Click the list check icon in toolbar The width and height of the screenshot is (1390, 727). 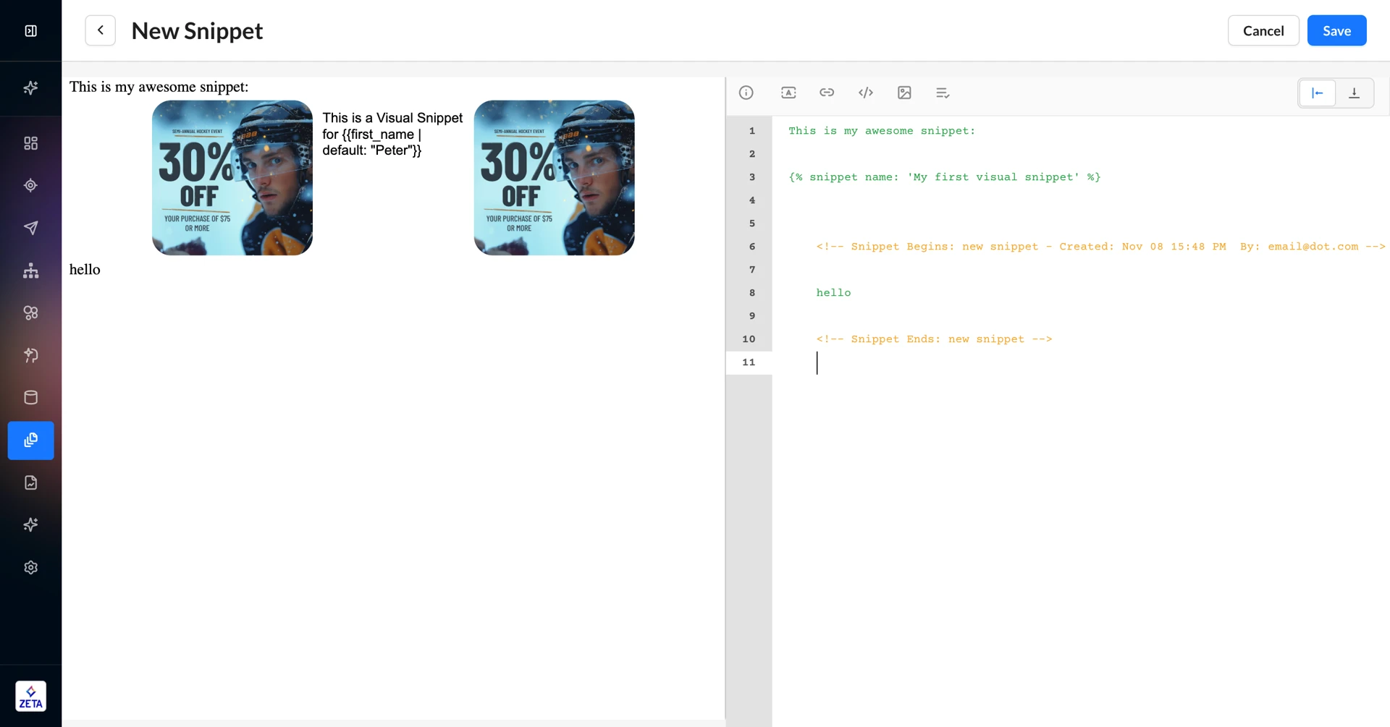pyautogui.click(x=943, y=93)
